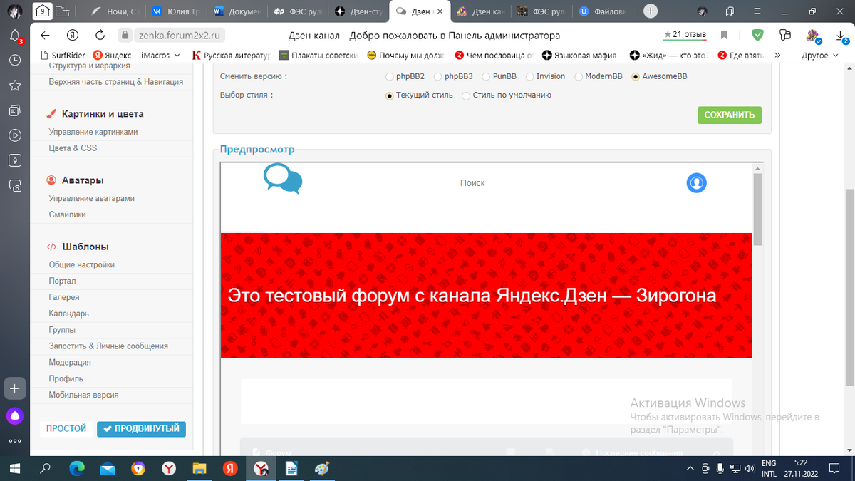The image size is (855, 481).
Task: Click the screenshot camera icon in sidebar
Action: 15,185
